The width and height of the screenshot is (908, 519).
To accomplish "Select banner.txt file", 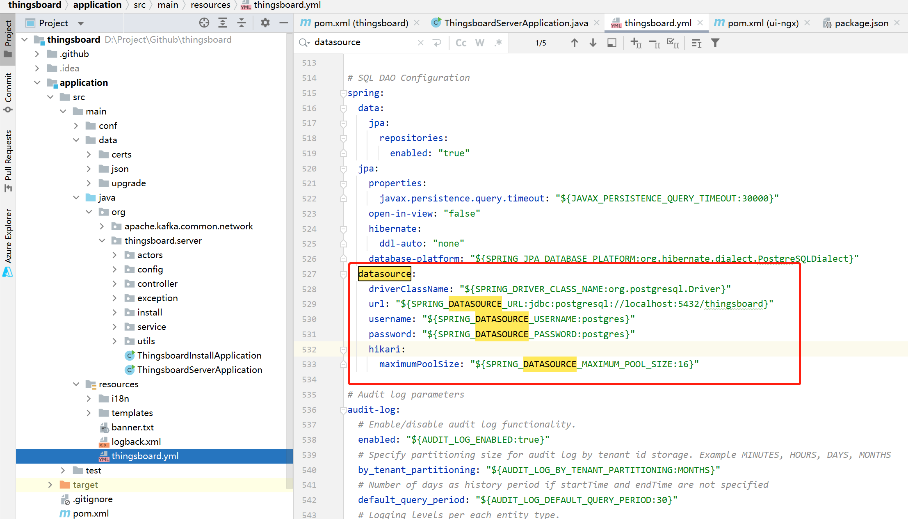I will (x=132, y=427).
